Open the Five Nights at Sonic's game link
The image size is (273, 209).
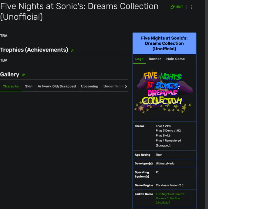170,198
